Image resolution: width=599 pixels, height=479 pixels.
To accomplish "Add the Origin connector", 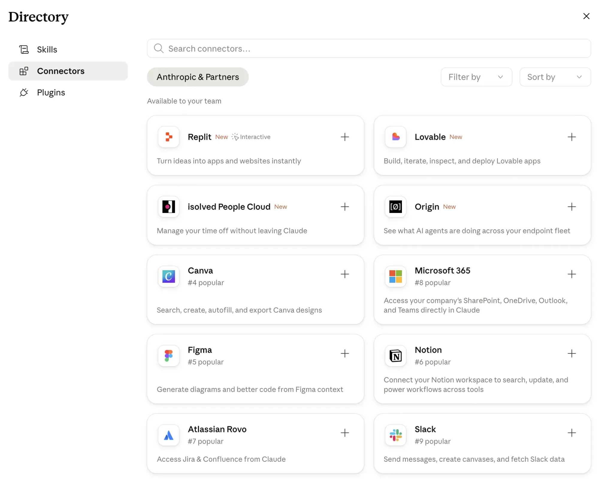I will 571,207.
